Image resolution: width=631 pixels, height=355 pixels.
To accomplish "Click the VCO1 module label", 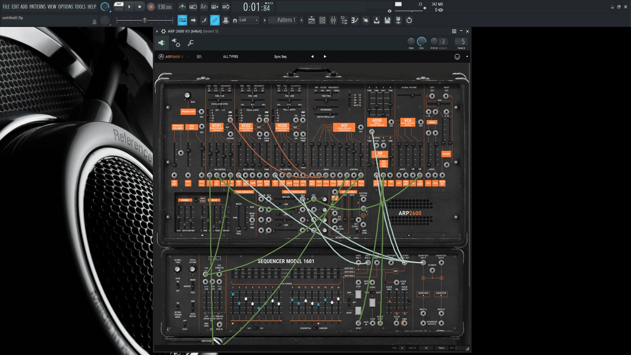I will [217, 127].
